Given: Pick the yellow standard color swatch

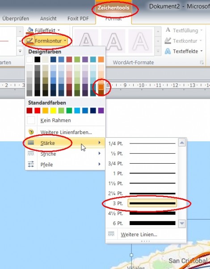Looking at the screenshot, I should [x=53, y=110].
